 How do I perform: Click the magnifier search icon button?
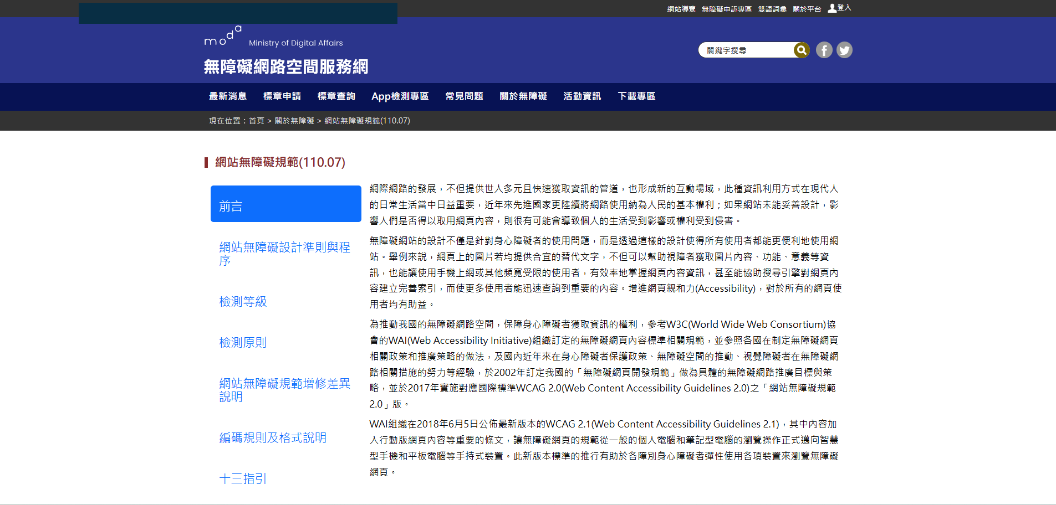(801, 50)
